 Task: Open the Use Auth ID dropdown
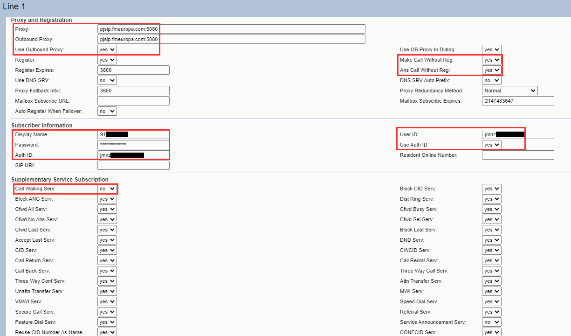pos(492,145)
